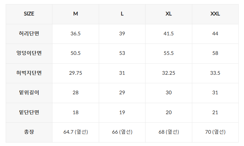This screenshot has width=244, height=146.
Task: Select the L size column header
Action: pyautogui.click(x=122, y=14)
